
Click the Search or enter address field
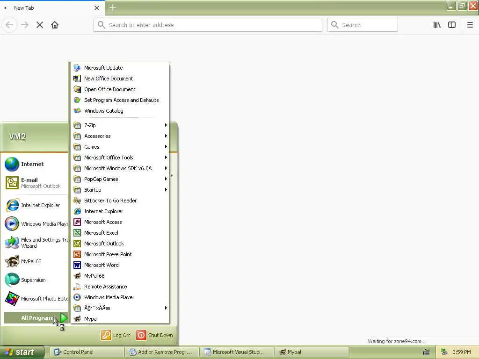pyautogui.click(x=208, y=25)
